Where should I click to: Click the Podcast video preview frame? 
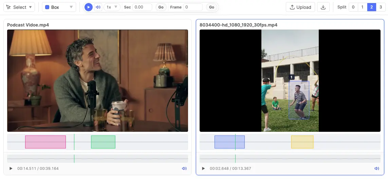(97, 81)
